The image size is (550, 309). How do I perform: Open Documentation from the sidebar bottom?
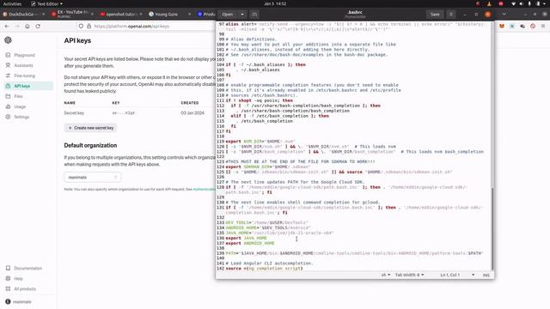(x=27, y=269)
